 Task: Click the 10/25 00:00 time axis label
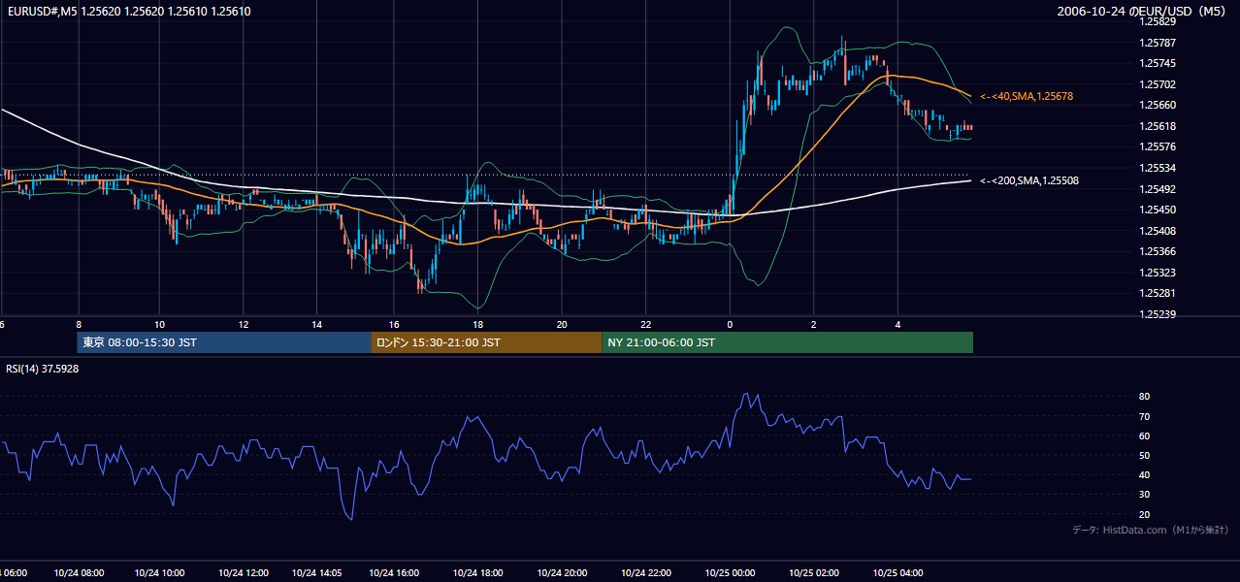[x=730, y=573]
